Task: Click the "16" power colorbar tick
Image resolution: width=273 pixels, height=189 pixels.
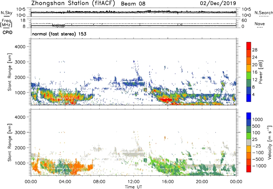Action: (255, 72)
